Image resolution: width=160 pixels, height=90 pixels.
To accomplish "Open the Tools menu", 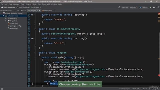I will point(44,4).
